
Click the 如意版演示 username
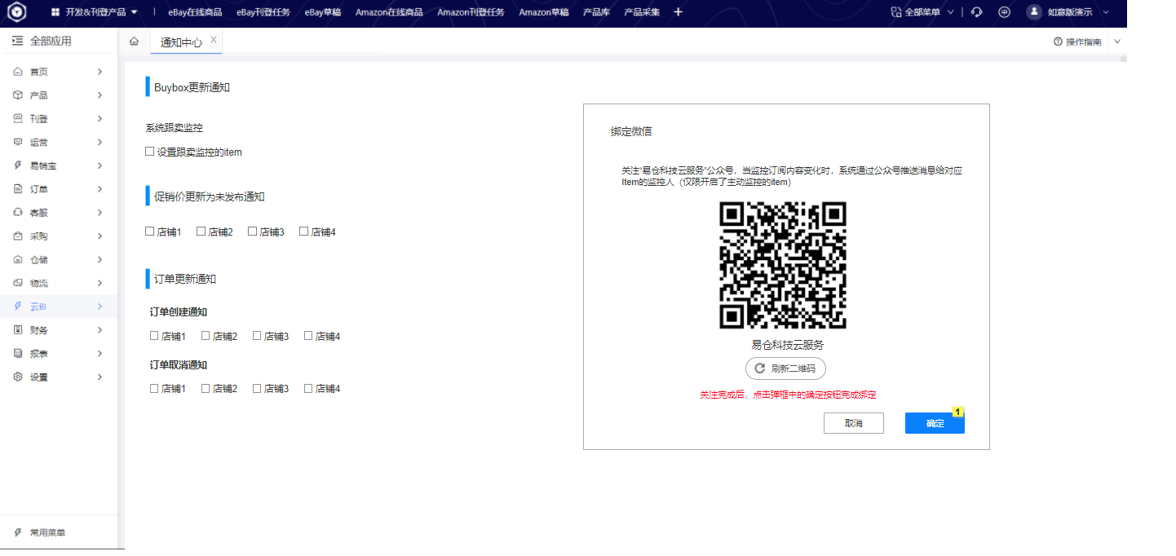[1070, 12]
